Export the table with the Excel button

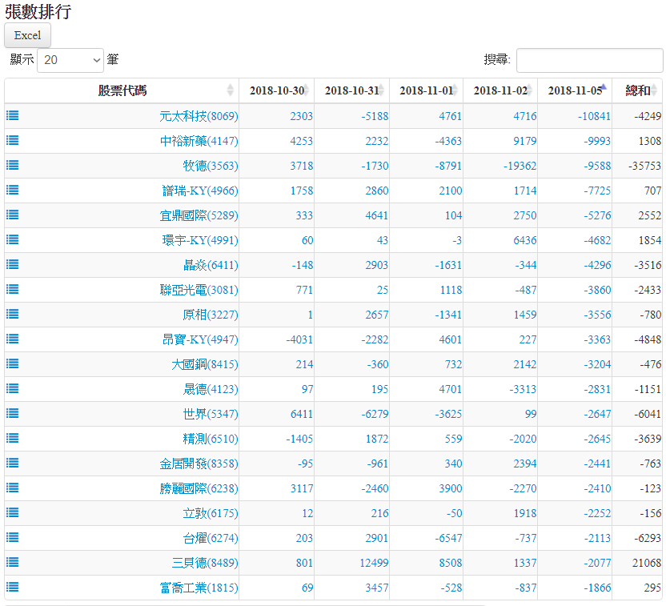(28, 35)
